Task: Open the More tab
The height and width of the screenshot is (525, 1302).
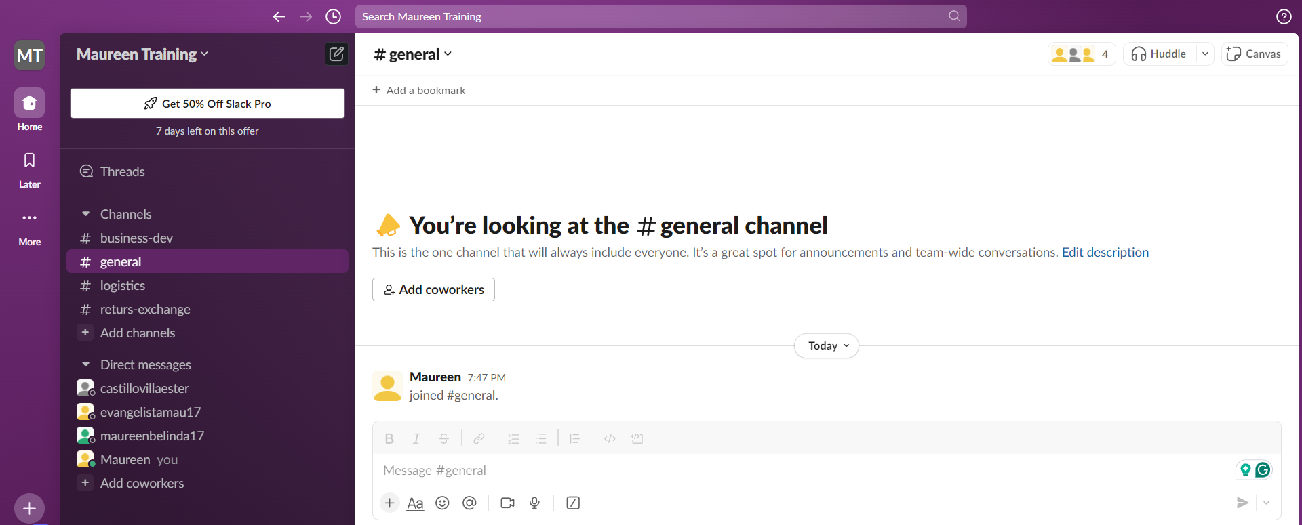Action: click(x=30, y=228)
